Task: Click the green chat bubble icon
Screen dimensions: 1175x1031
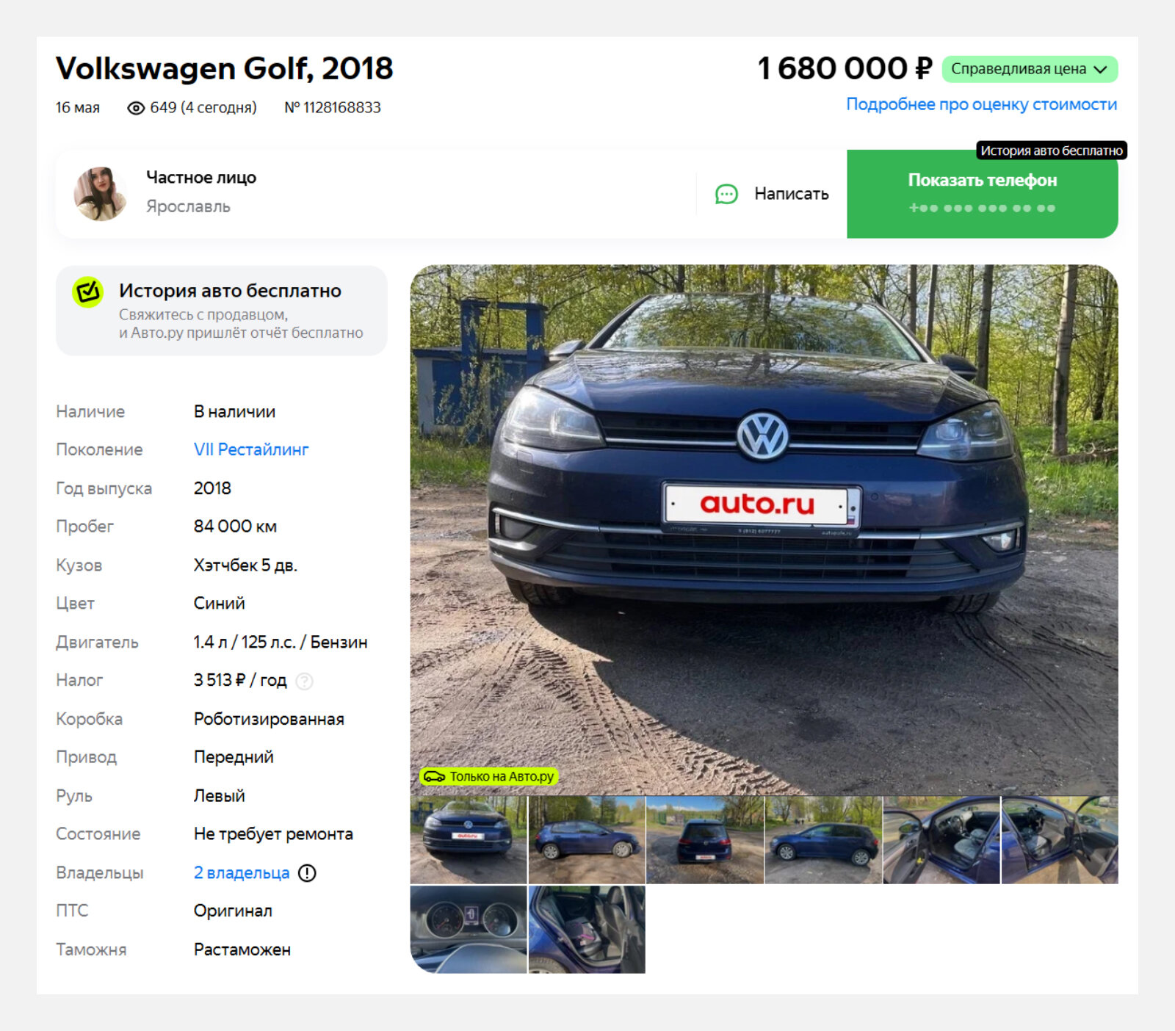Action: pos(726,194)
